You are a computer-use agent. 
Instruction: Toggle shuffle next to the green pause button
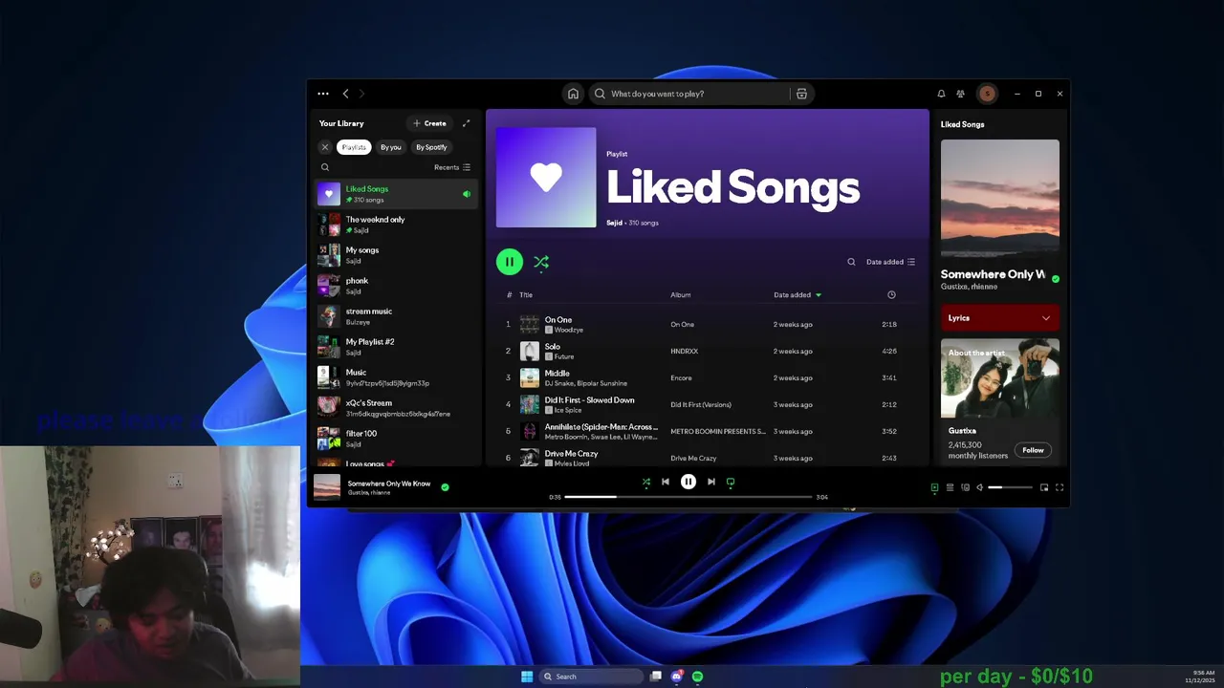[541, 262]
